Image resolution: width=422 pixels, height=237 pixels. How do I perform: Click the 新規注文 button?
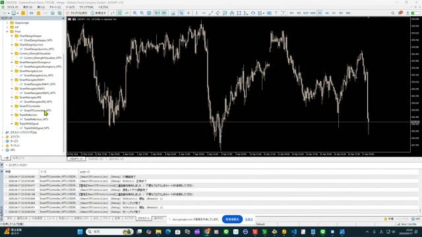pos(98,13)
